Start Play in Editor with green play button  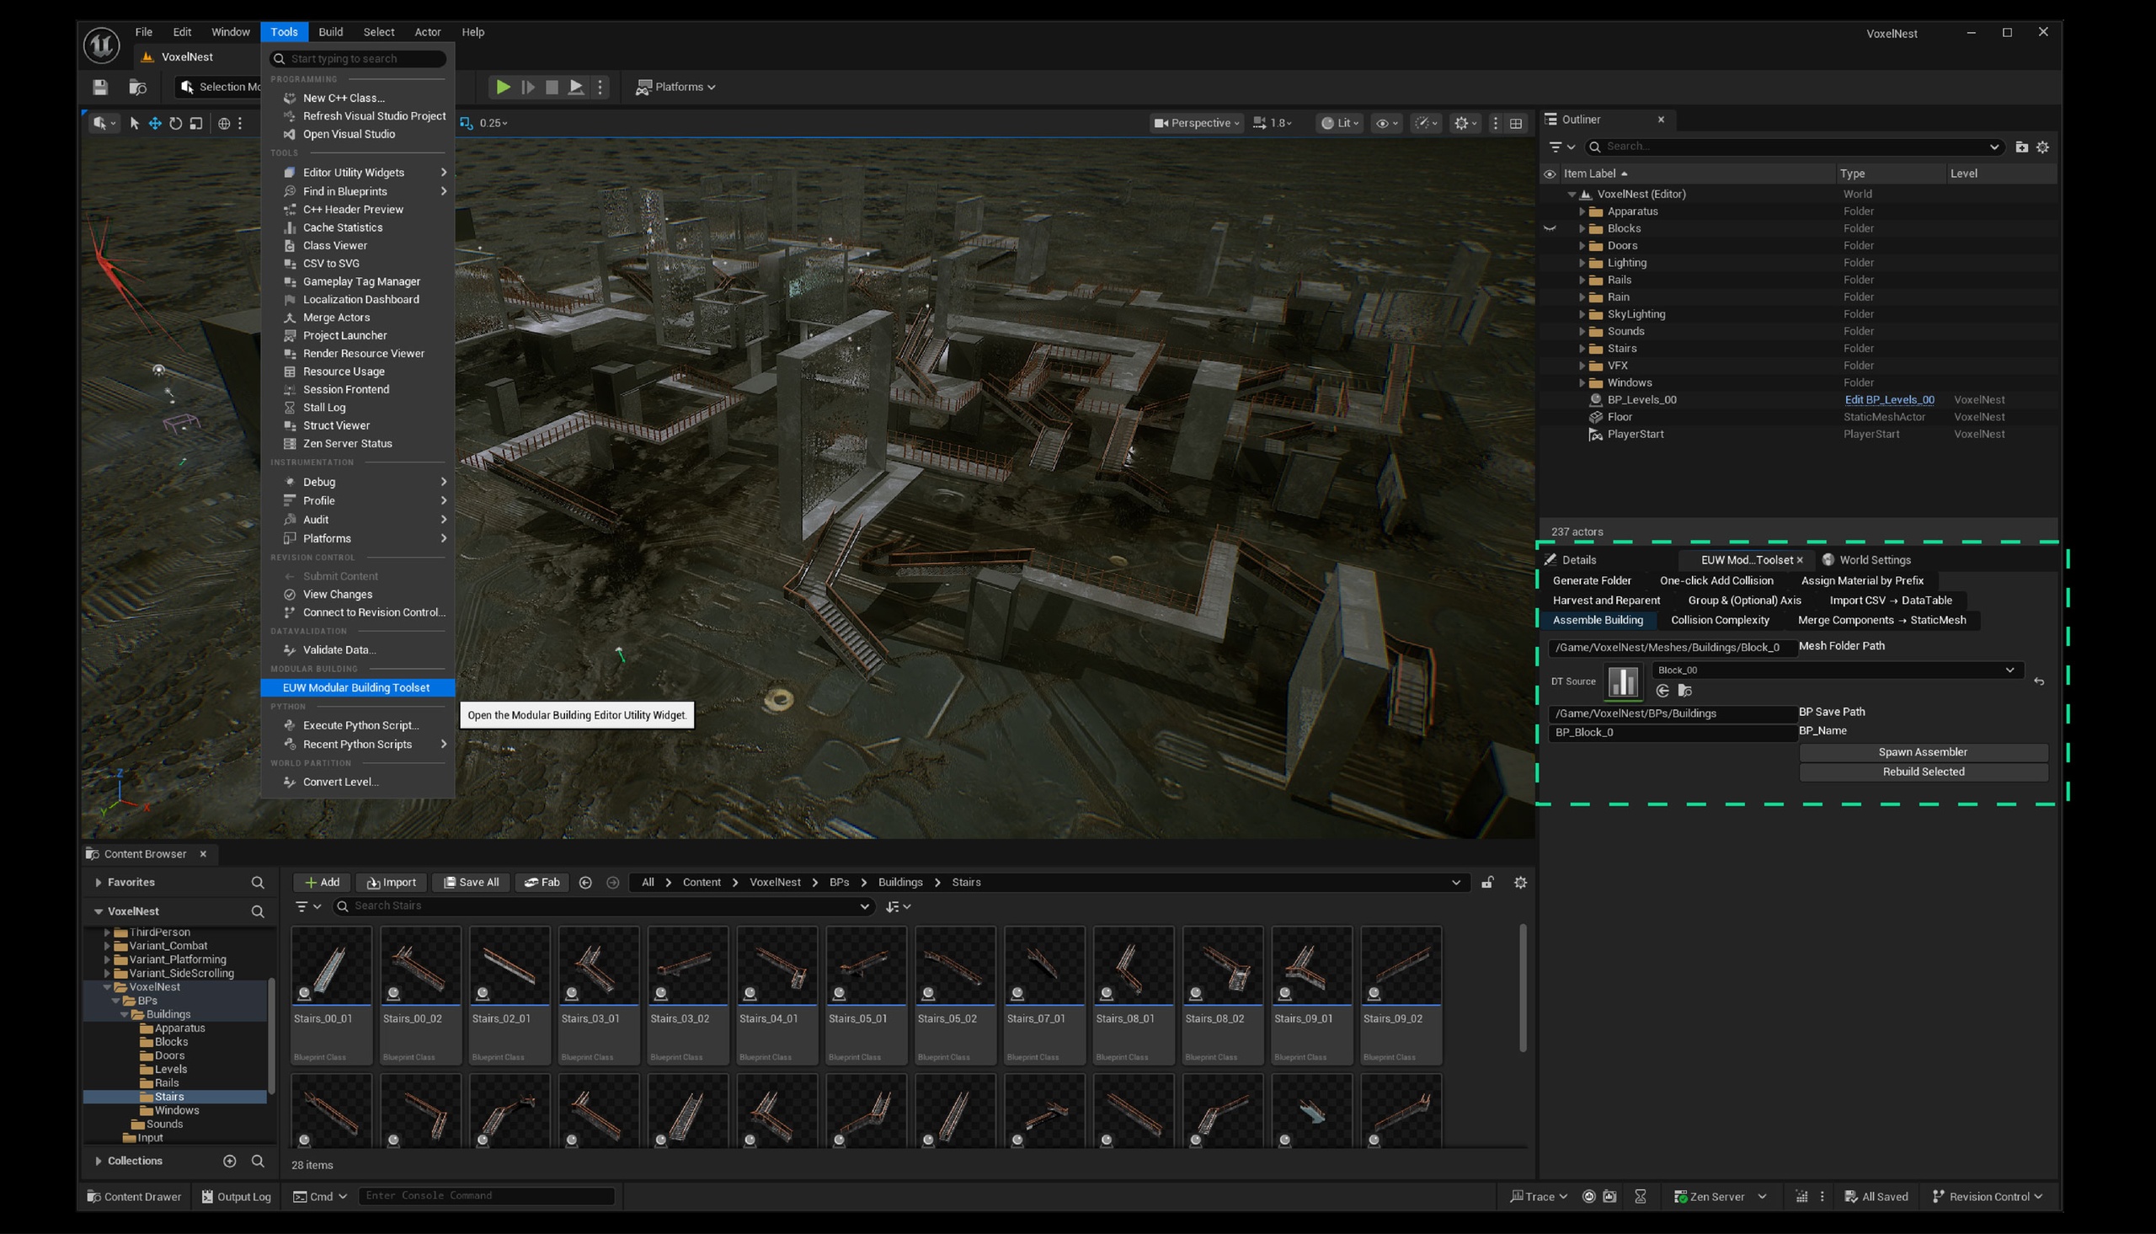click(504, 87)
